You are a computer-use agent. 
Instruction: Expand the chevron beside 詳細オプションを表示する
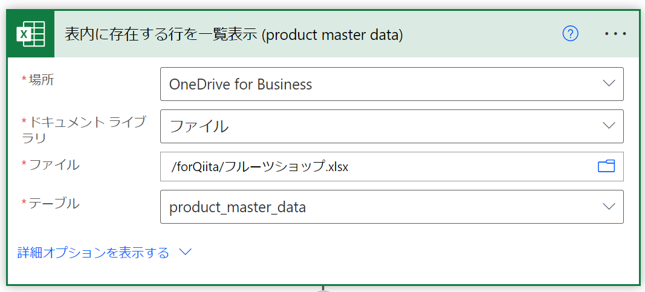(x=185, y=252)
